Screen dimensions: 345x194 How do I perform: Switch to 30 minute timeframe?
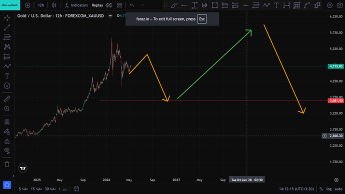tap(50, 189)
